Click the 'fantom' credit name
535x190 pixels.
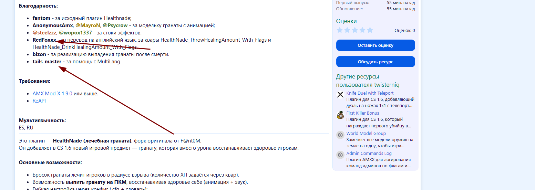click(x=42, y=18)
